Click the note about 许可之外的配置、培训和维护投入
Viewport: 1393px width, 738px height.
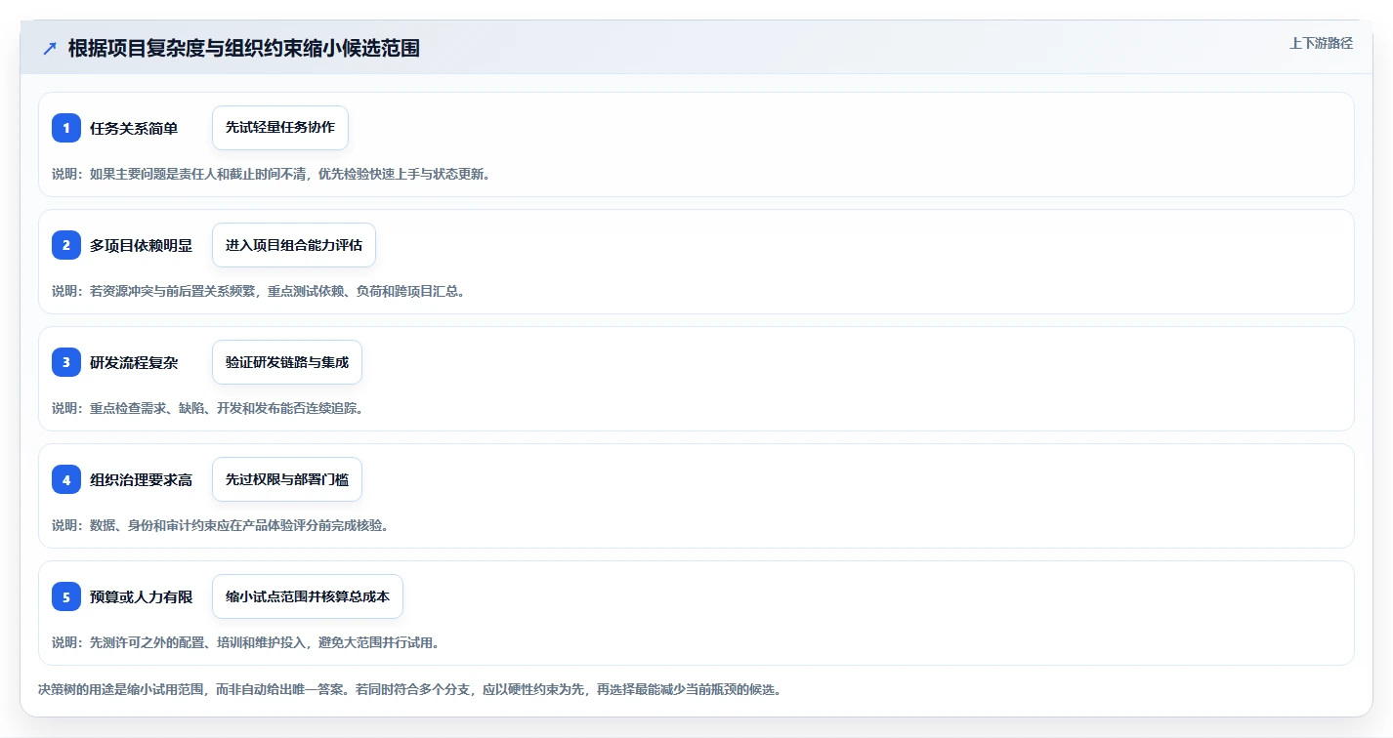click(245, 642)
